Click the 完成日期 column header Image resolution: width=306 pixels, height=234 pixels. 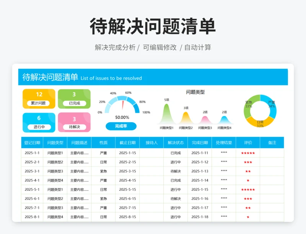[x=200, y=143]
